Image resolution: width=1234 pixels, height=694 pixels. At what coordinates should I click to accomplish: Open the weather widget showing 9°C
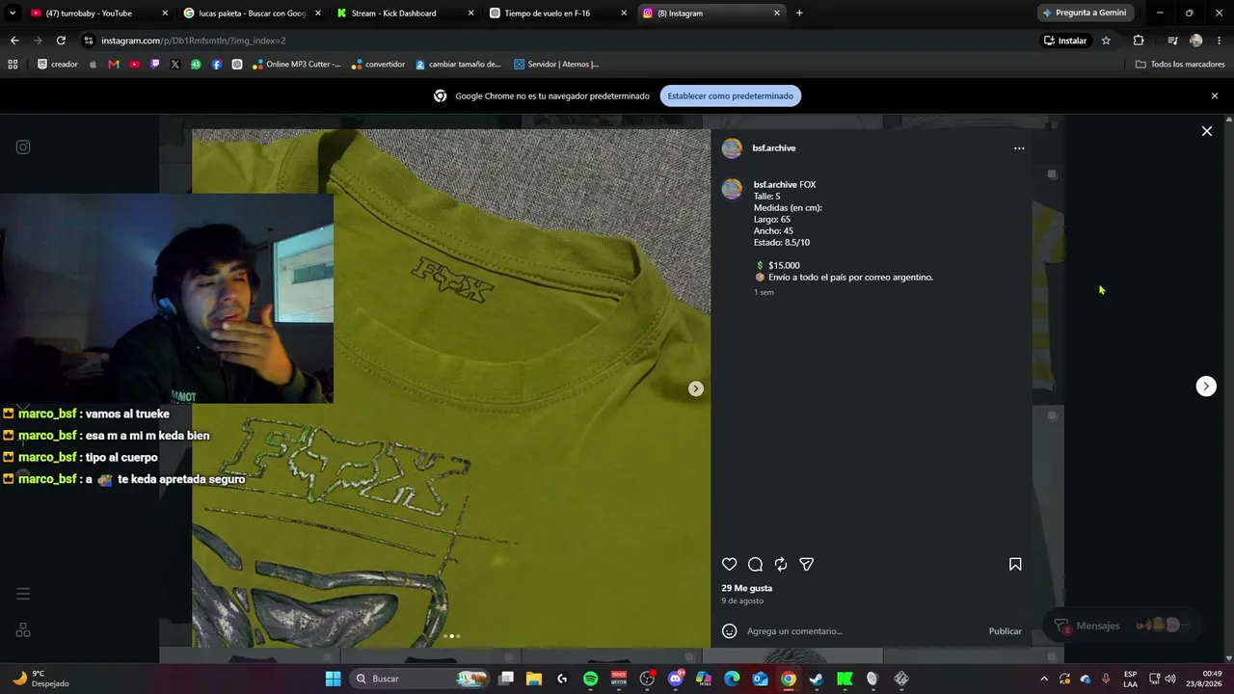click(x=40, y=679)
